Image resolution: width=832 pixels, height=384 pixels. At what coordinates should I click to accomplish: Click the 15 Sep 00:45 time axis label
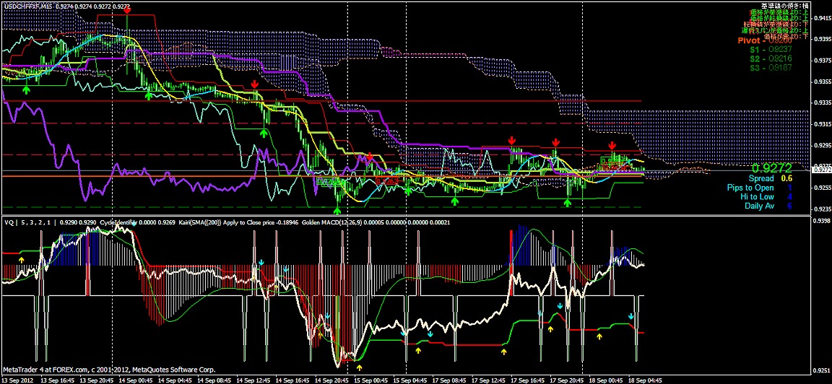click(372, 380)
